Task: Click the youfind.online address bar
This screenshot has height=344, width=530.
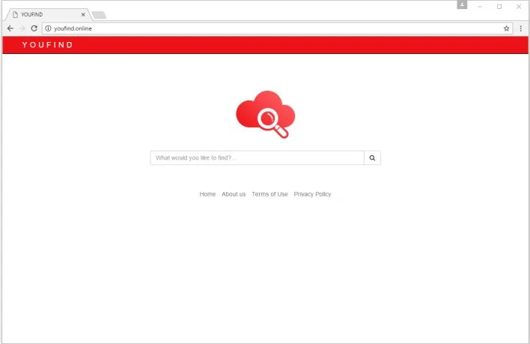Action: click(x=277, y=28)
